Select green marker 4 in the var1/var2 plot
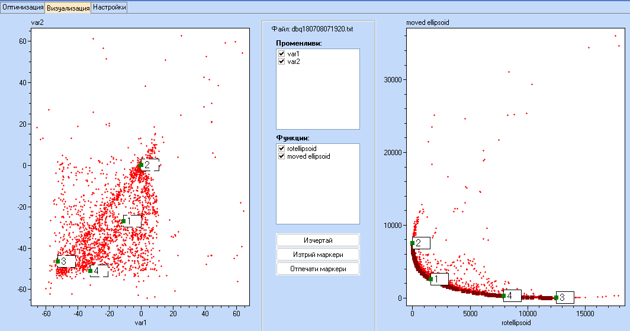 pyautogui.click(x=90, y=271)
